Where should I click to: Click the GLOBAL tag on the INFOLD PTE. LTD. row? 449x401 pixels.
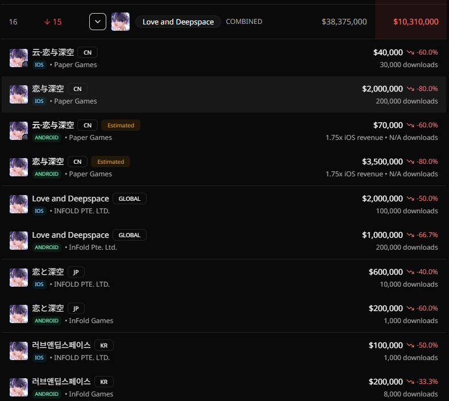point(130,199)
